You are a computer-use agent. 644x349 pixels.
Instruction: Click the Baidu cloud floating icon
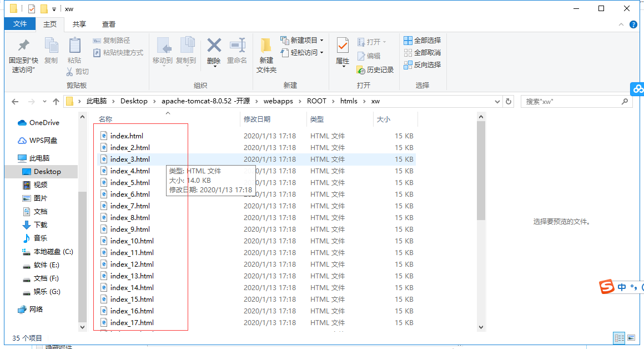click(638, 89)
